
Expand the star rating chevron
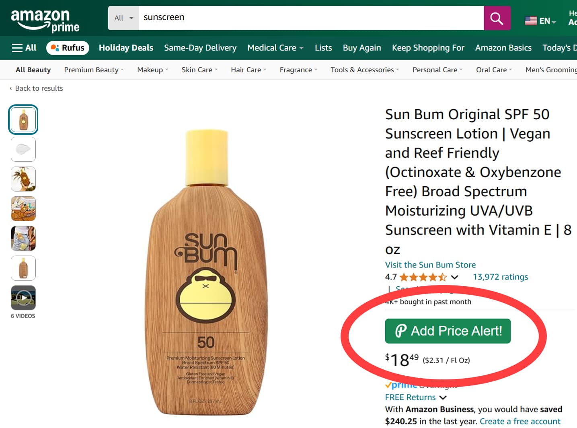point(454,277)
